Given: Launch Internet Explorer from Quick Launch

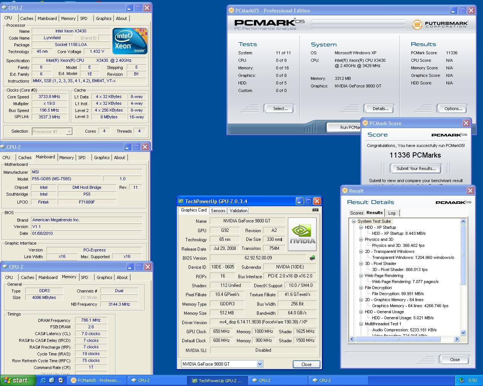Looking at the screenshot, I should (43, 380).
